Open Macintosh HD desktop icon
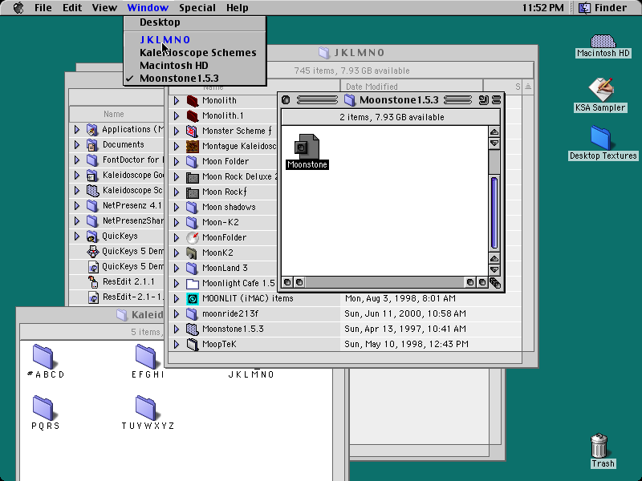This screenshot has width=642, height=481. click(603, 42)
